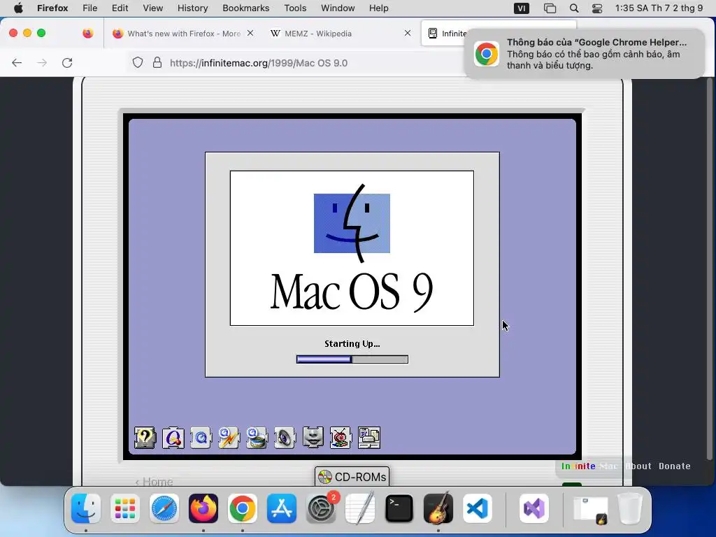The width and height of the screenshot is (716, 537).
Task: Click the printer and document extension icon
Action: 369,438
